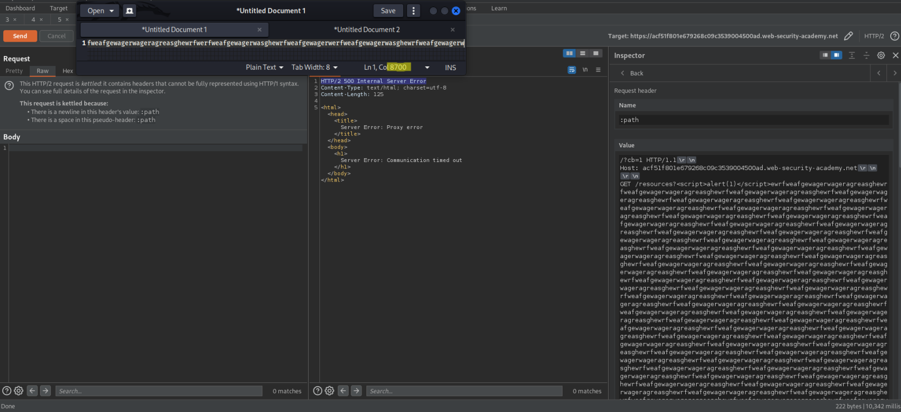
Task: Open kettled request help question icon
Action: 9,86
